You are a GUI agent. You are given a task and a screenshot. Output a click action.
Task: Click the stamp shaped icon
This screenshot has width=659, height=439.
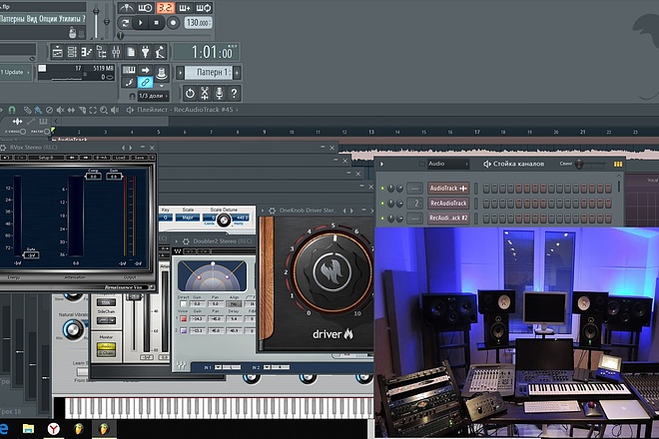(x=162, y=74)
